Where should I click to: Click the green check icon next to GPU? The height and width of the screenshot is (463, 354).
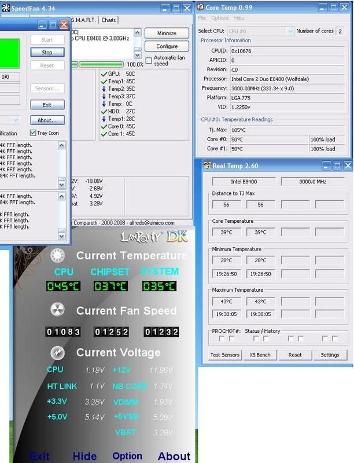click(104, 74)
